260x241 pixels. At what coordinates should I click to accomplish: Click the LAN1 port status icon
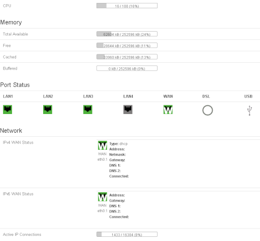coord(7,109)
